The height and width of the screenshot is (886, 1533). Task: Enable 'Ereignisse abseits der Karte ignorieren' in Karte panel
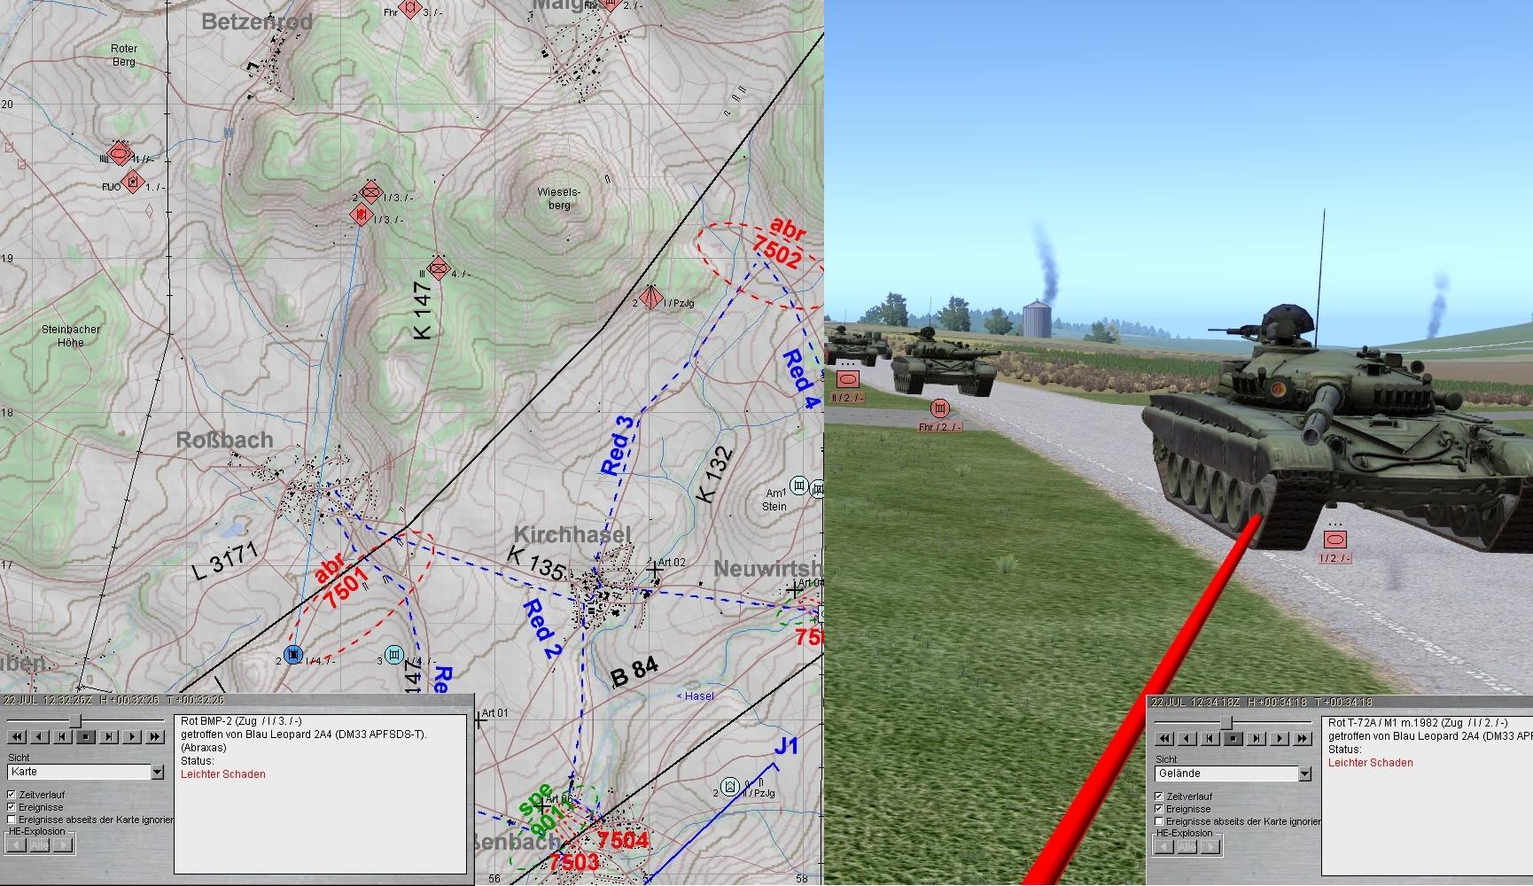(12, 820)
